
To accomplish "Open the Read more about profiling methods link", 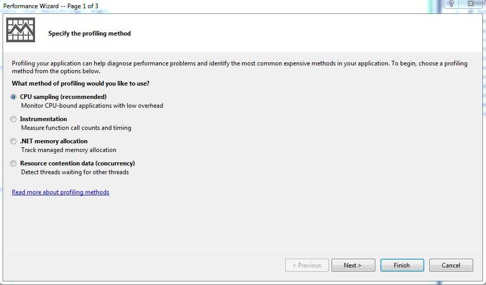I will pos(60,192).
